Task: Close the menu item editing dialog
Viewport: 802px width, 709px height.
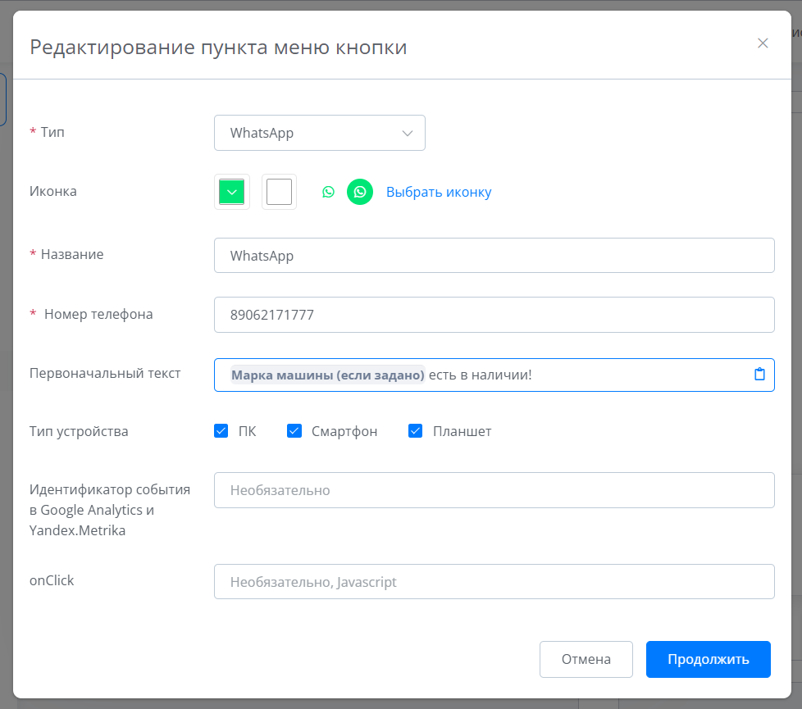Action: (763, 43)
